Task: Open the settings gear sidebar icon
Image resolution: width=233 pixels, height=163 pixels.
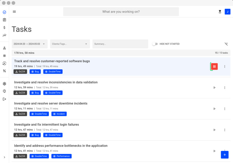Action: tap(4, 84)
